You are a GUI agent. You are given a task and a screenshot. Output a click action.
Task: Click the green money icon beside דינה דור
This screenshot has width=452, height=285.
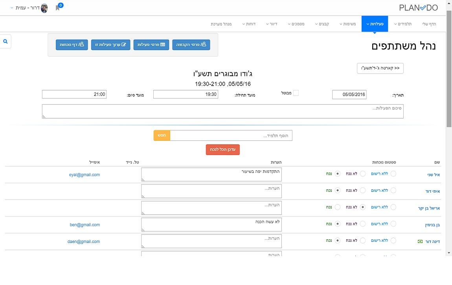coord(420,241)
